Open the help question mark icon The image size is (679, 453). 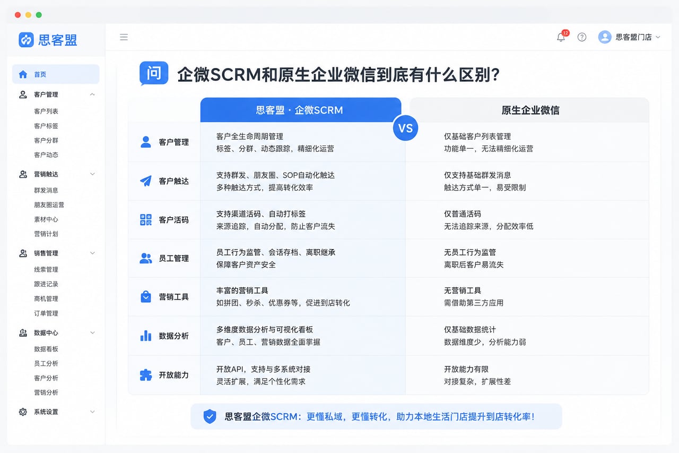[x=582, y=37]
